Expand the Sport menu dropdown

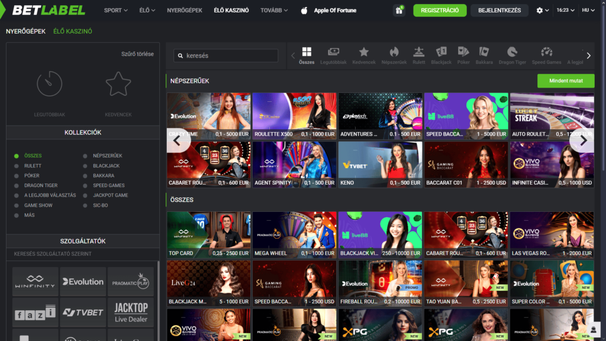tap(117, 10)
